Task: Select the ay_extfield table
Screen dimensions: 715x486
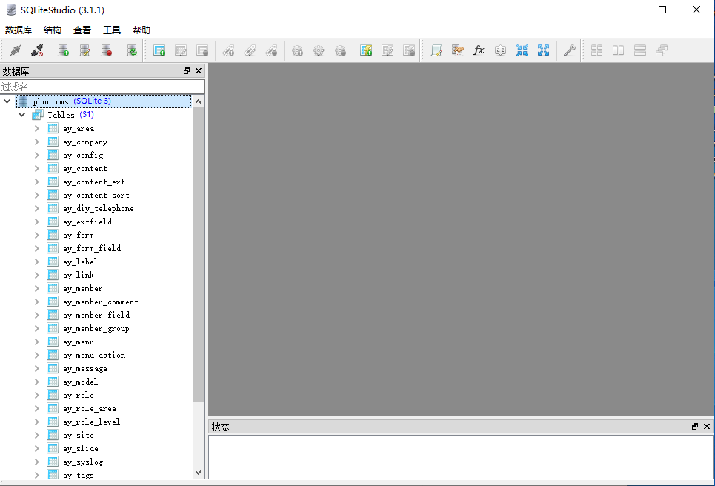Action: tap(87, 222)
